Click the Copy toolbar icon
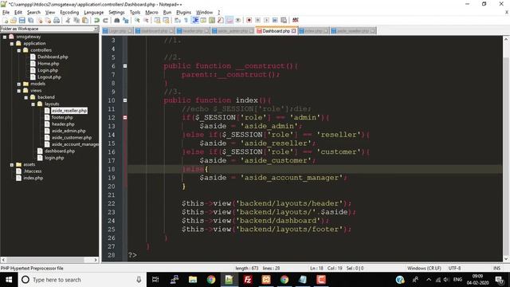The height and width of the screenshot is (287, 510). pyautogui.click(x=76, y=20)
